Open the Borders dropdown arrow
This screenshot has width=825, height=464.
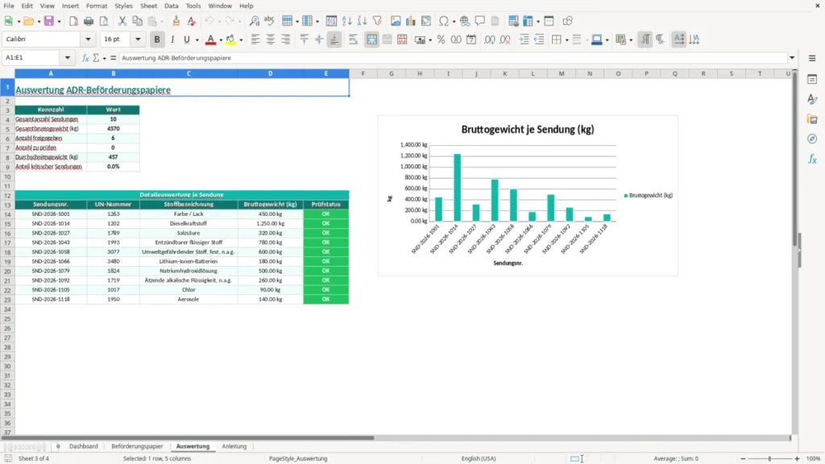[566, 40]
